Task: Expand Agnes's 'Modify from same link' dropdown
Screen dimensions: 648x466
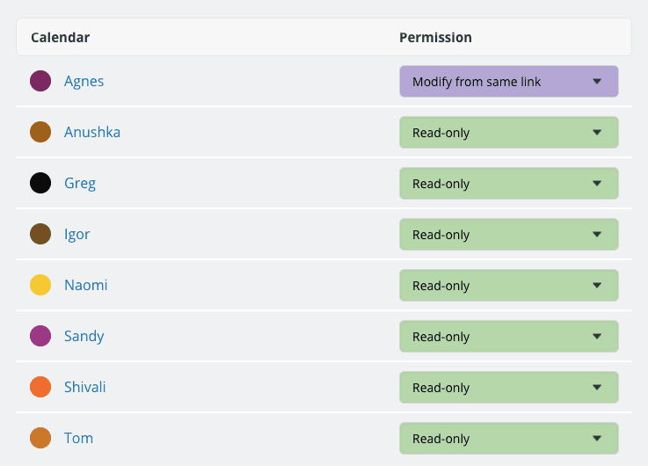Action: 508,82
